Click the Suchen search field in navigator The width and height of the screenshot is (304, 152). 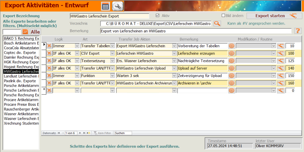[123, 133]
